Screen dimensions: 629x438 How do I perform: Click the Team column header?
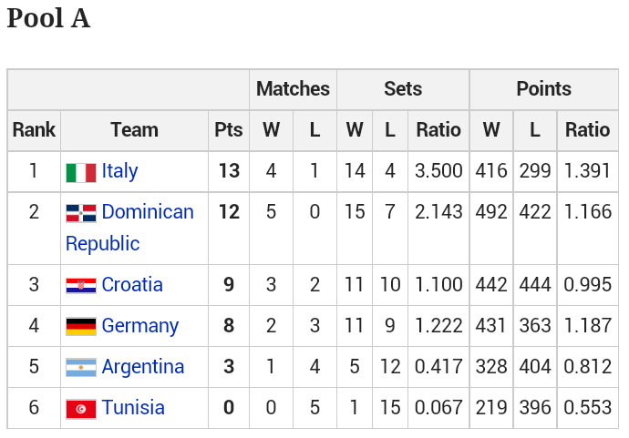(135, 130)
